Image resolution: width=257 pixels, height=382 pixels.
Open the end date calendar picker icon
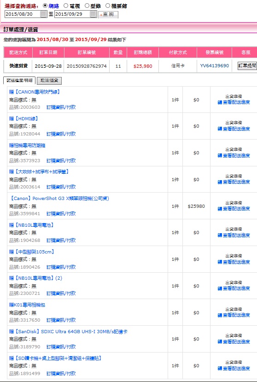tap(93, 14)
